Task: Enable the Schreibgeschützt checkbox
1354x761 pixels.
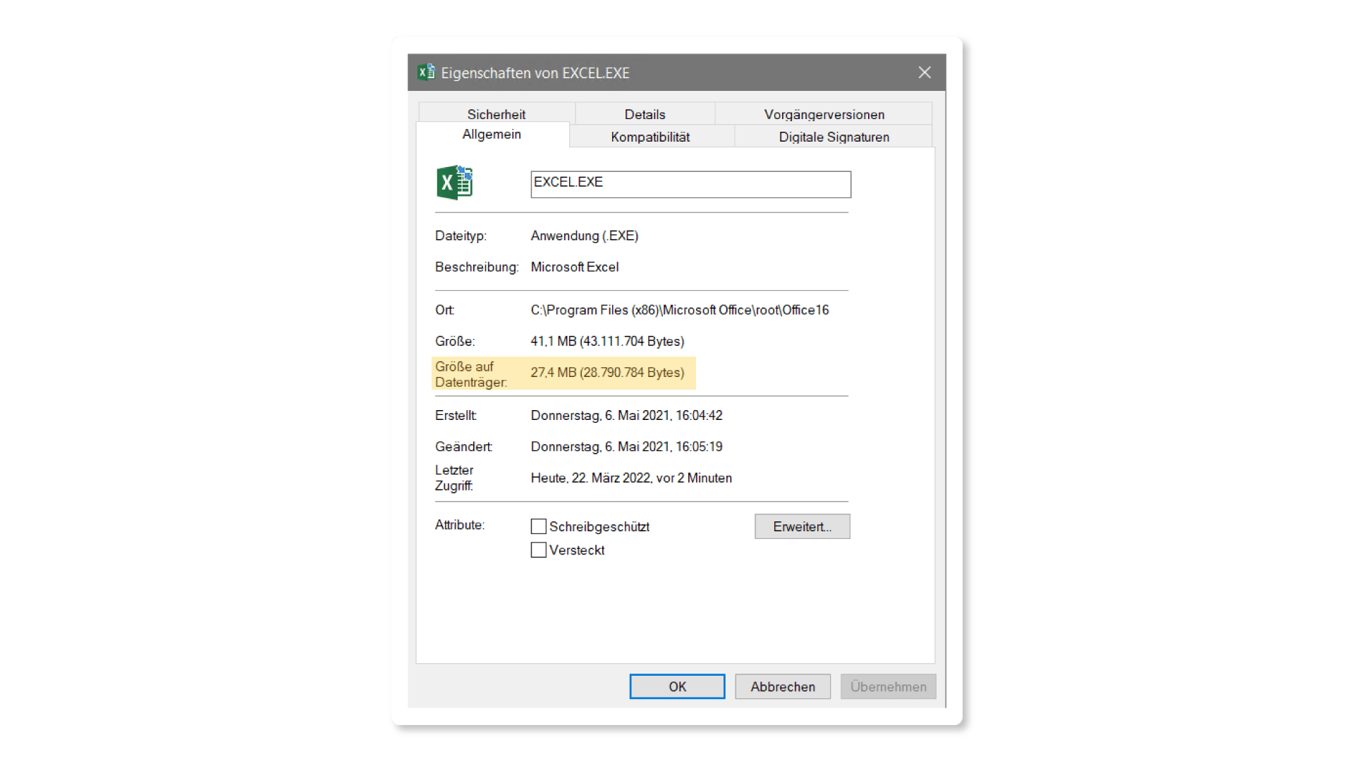Action: point(539,526)
